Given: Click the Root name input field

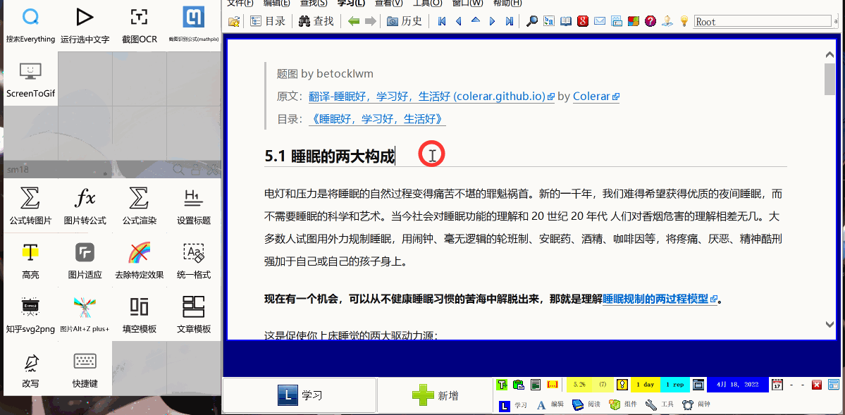Looking at the screenshot, I should pos(762,22).
